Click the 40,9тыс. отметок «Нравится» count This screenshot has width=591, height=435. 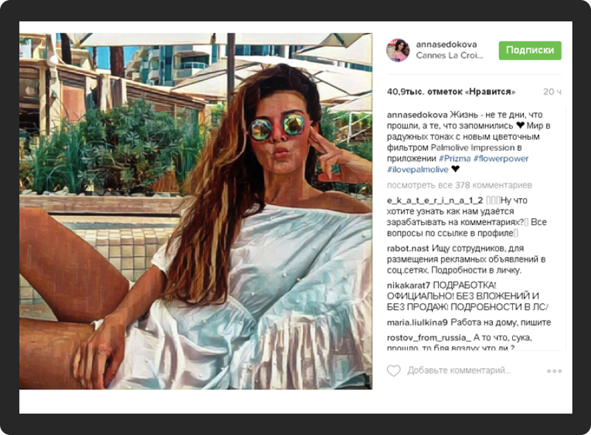tap(451, 92)
